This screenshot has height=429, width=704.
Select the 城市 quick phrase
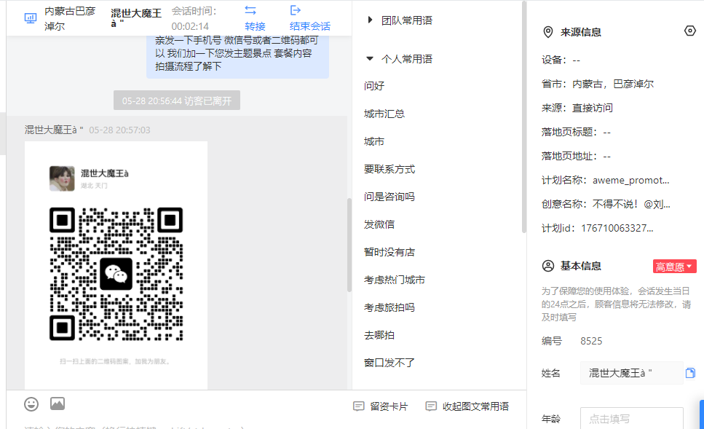(374, 141)
